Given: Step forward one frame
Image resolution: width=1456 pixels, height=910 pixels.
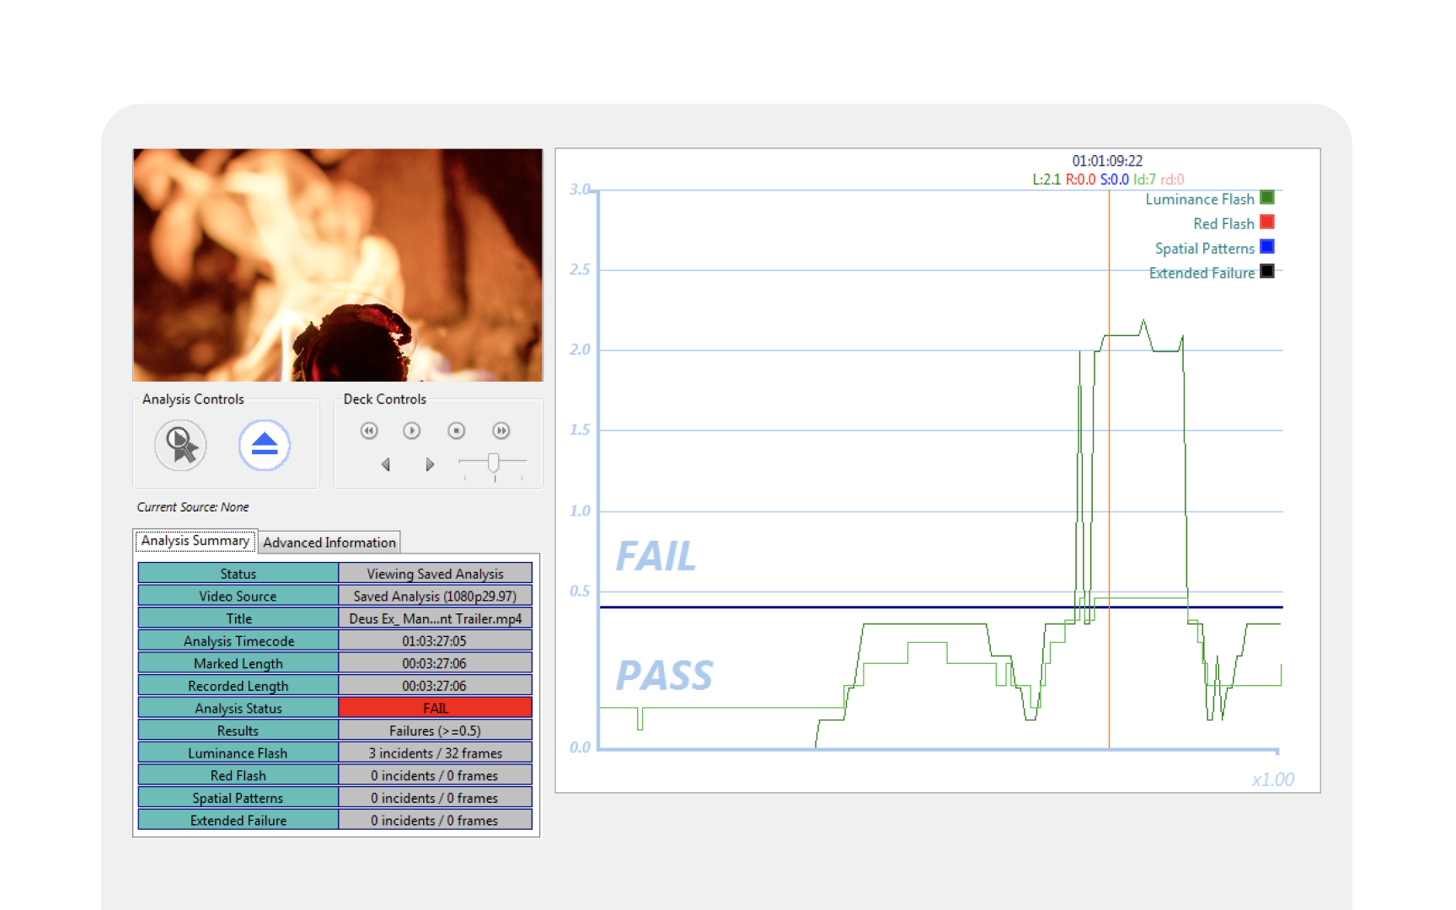Looking at the screenshot, I should [430, 464].
